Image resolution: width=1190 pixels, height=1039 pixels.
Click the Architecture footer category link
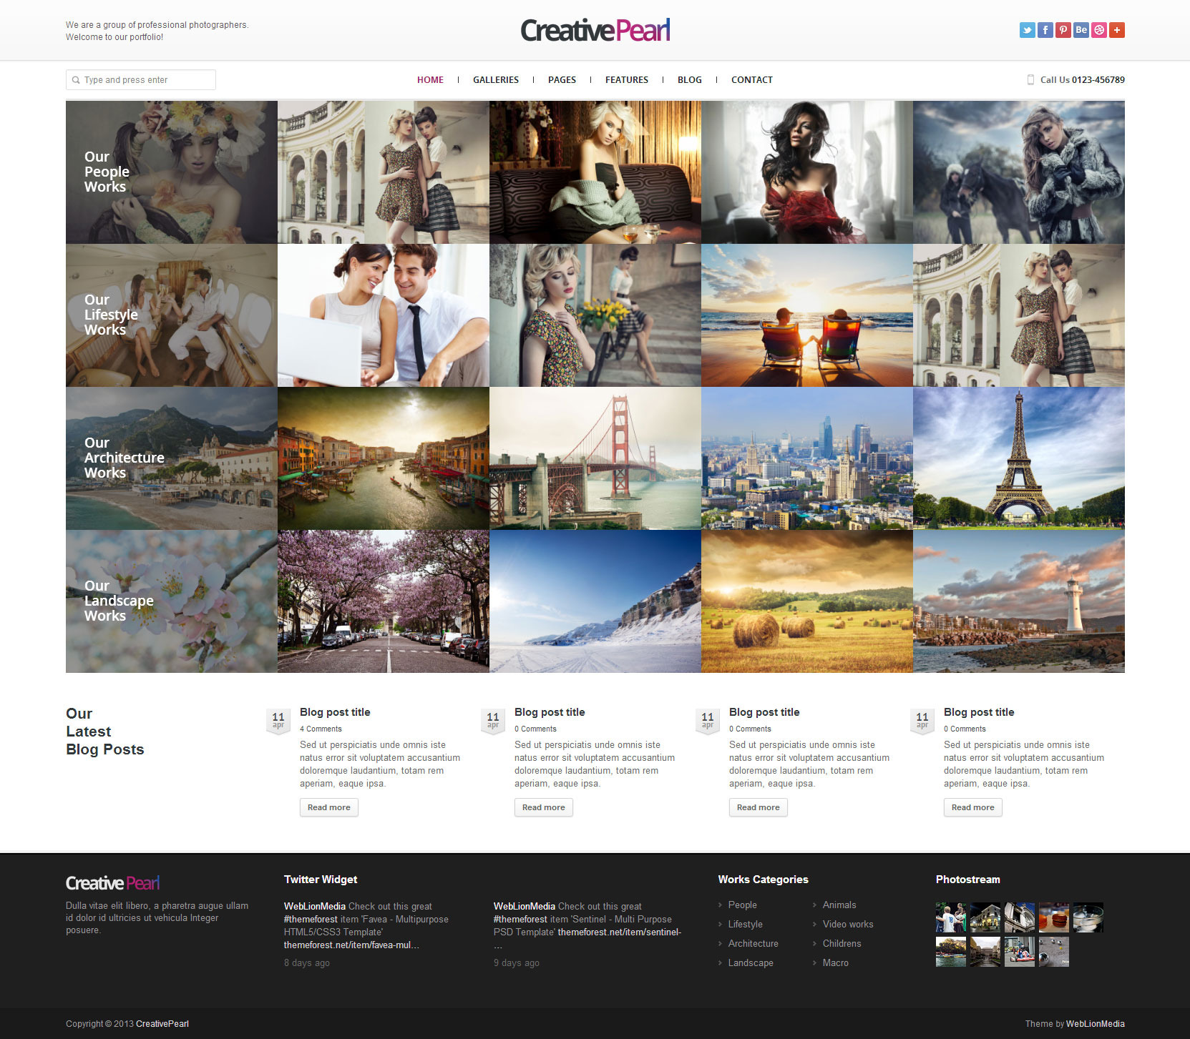pyautogui.click(x=753, y=943)
